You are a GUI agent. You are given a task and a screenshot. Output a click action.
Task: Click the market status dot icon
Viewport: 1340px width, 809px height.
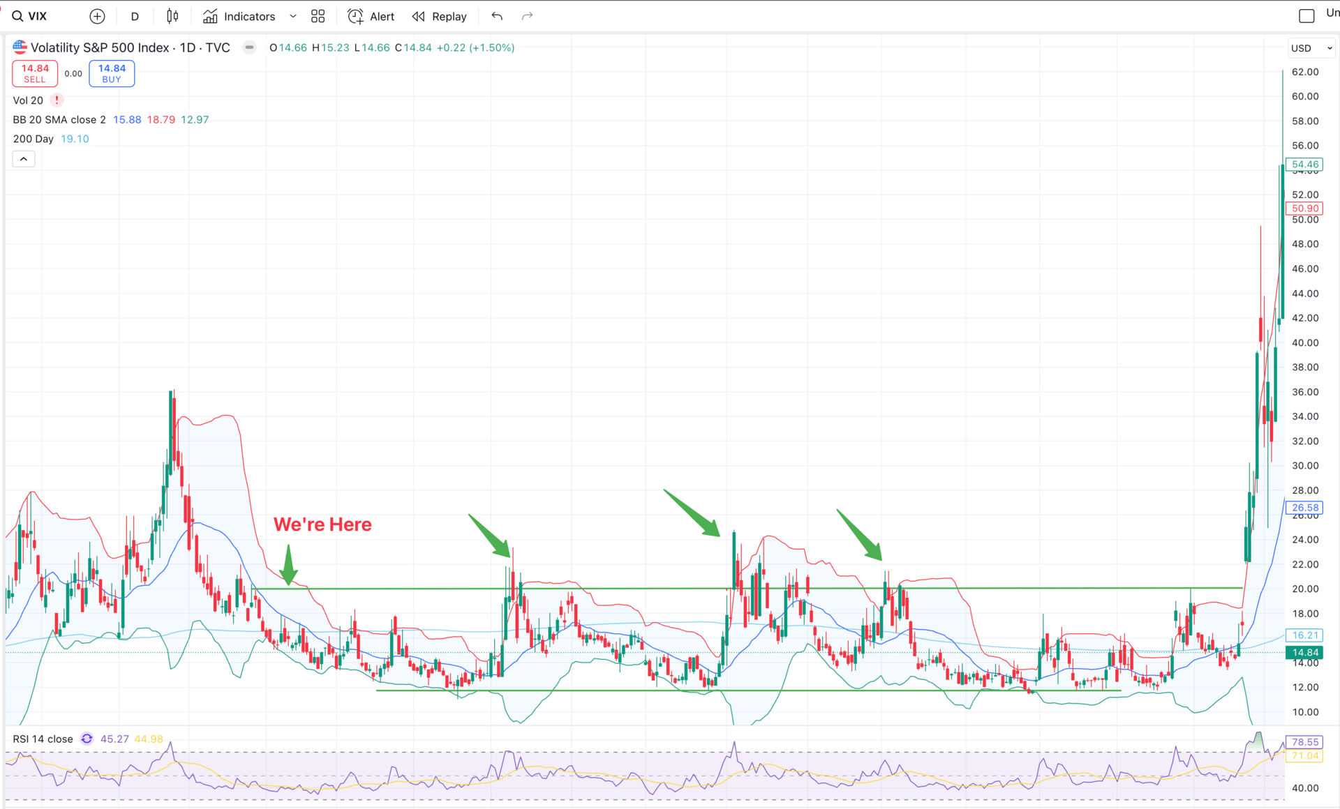(249, 47)
